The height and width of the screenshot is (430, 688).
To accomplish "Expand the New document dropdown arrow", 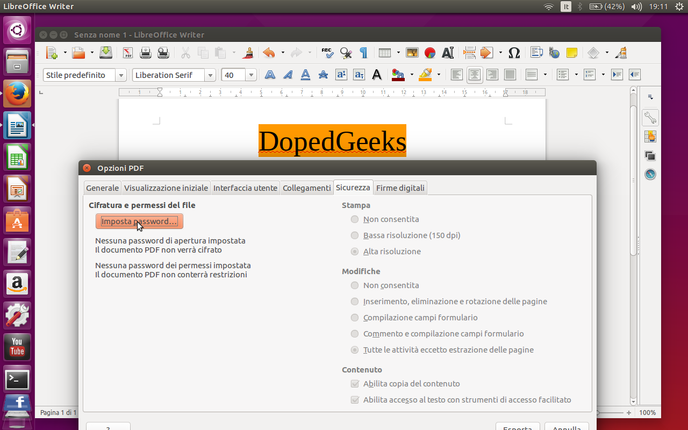I will point(65,53).
